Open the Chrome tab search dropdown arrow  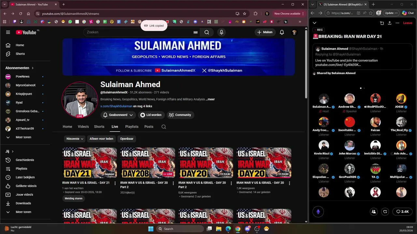point(5,5)
